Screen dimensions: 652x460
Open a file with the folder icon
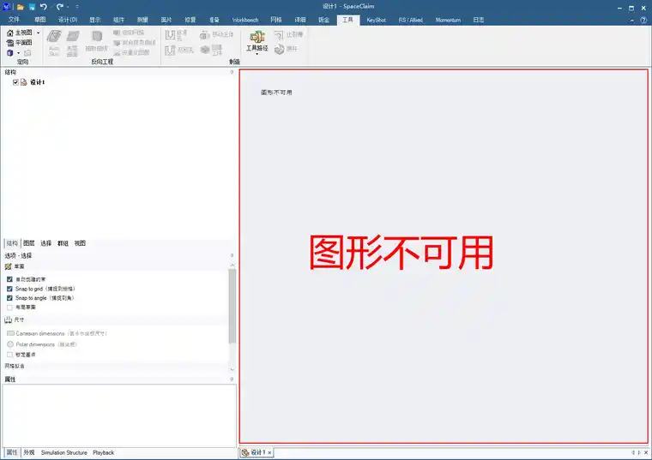(x=20, y=7)
